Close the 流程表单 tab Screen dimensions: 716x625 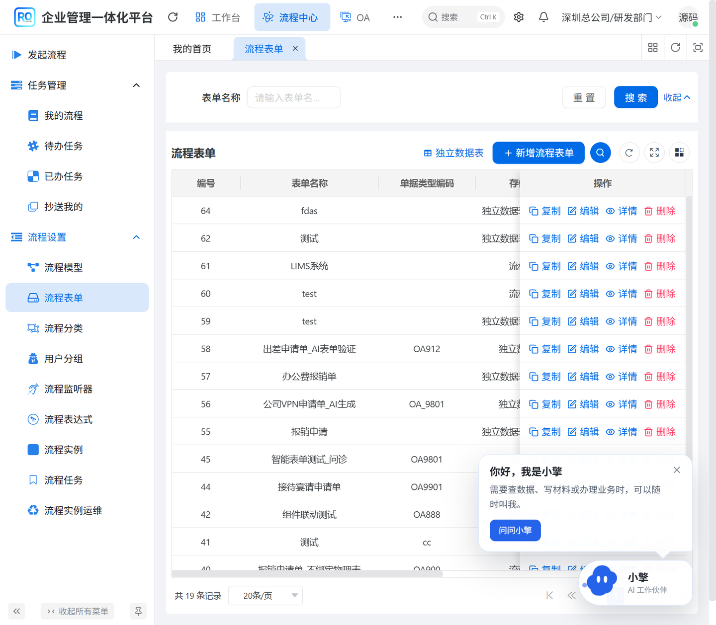pyautogui.click(x=295, y=48)
